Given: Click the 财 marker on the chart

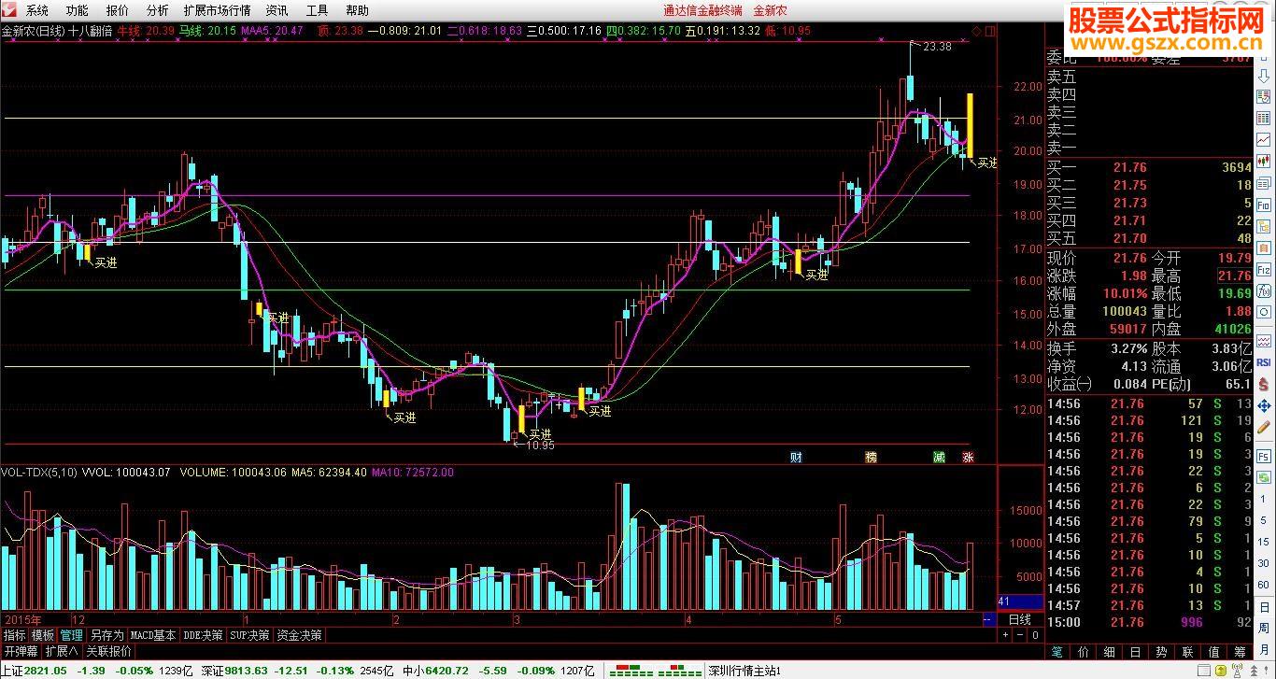Looking at the screenshot, I should 796,457.
